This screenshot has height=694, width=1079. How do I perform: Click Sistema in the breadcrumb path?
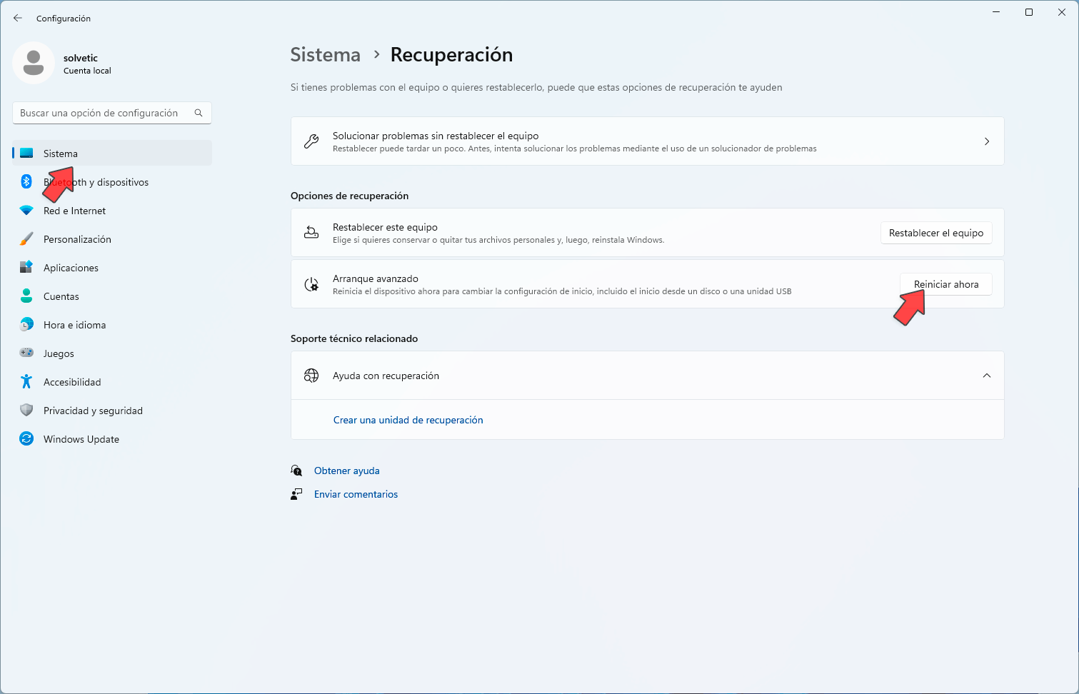click(x=325, y=54)
